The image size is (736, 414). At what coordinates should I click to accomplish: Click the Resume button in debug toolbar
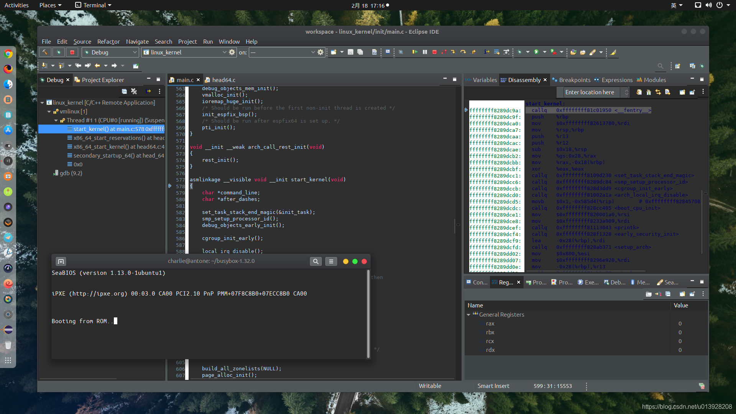coord(414,52)
